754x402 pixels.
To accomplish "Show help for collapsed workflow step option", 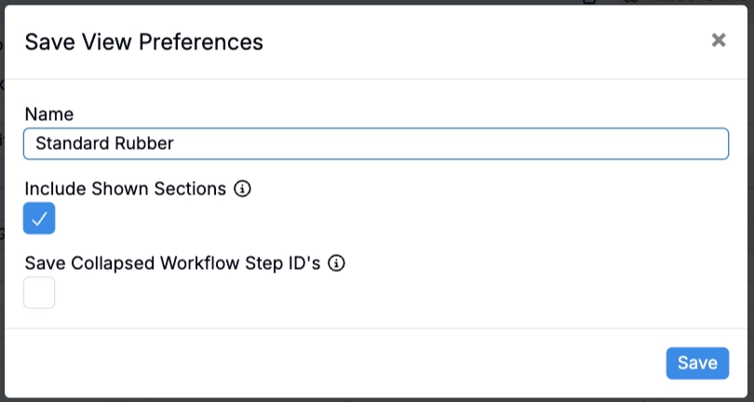I will (337, 263).
